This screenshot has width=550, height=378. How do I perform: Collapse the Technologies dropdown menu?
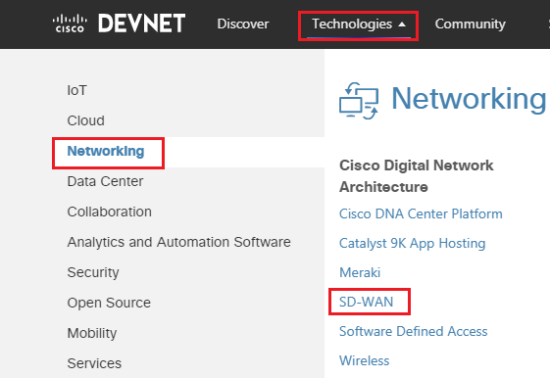point(359,24)
